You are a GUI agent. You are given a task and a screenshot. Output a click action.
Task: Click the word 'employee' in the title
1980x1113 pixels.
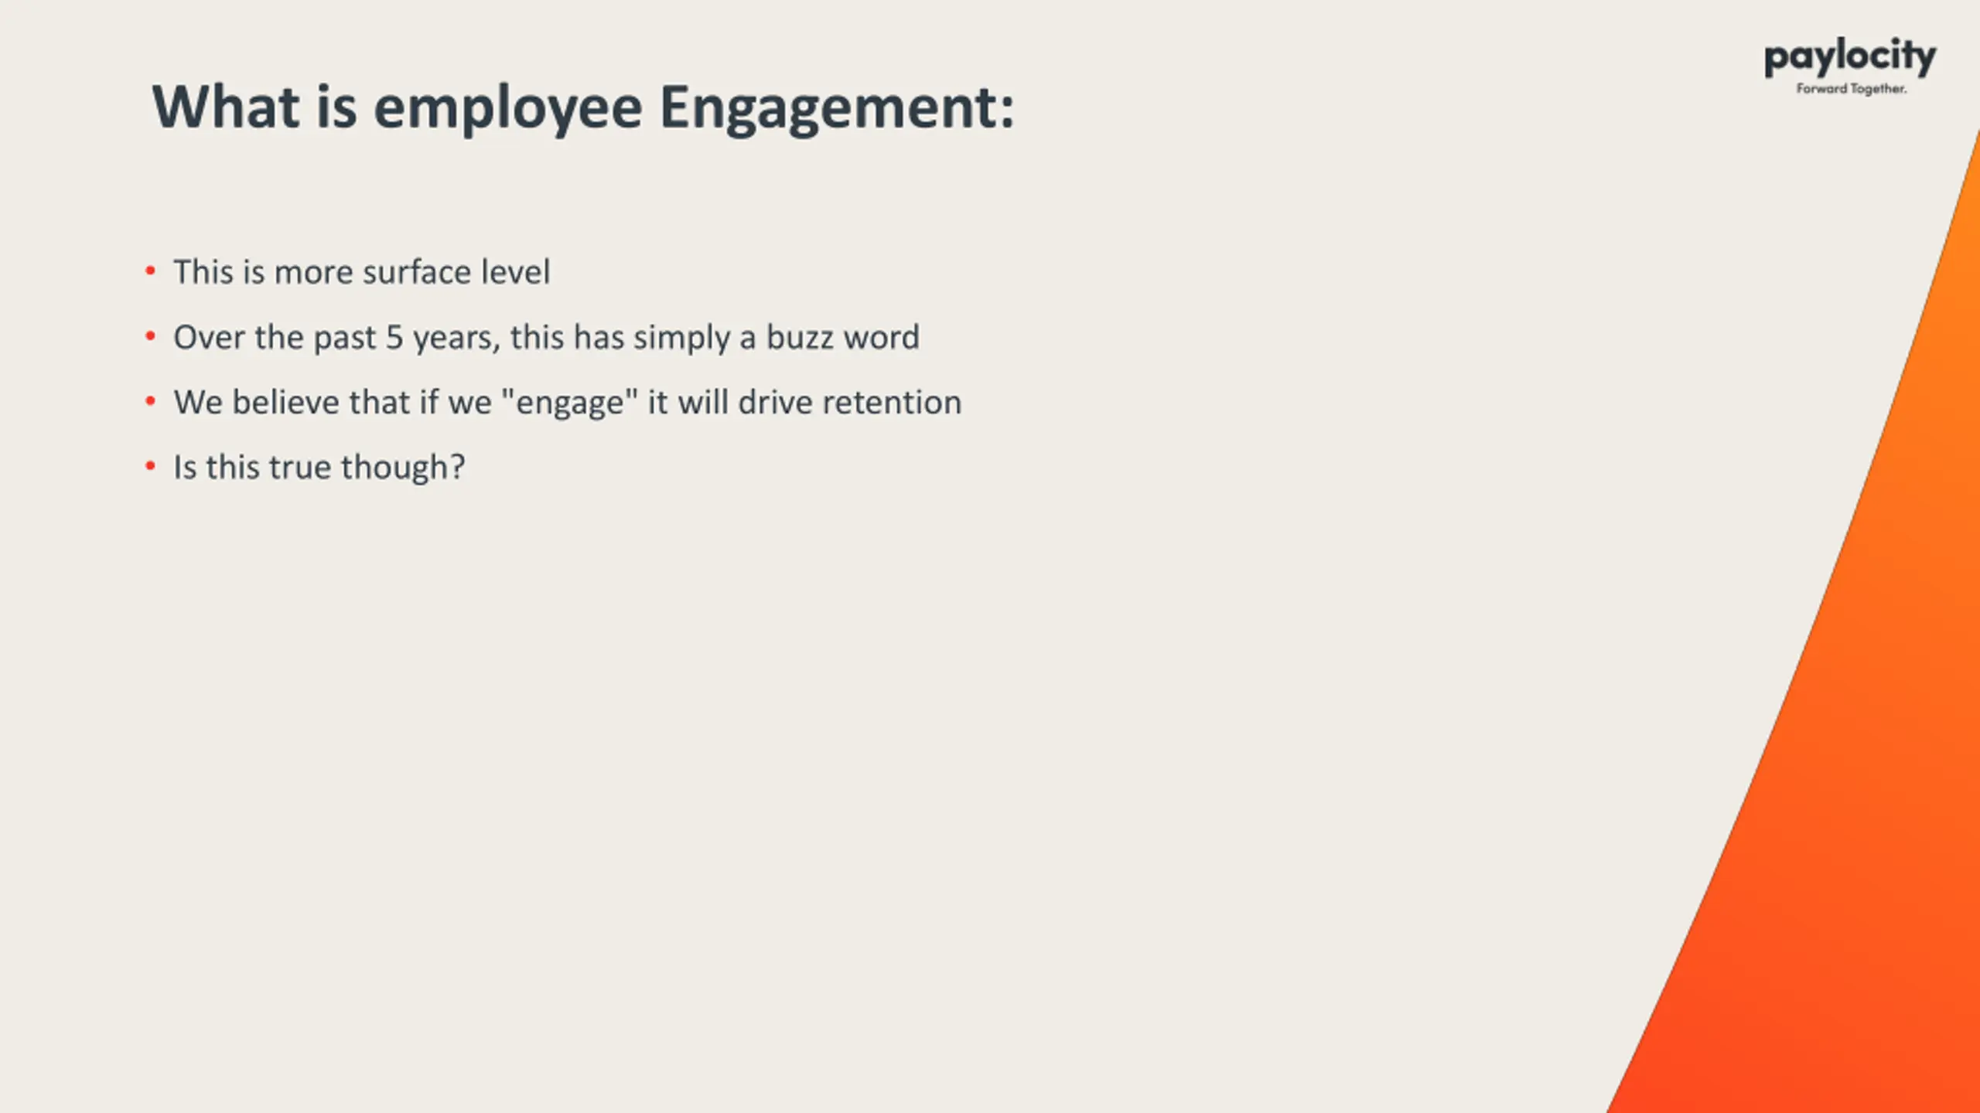(x=508, y=108)
